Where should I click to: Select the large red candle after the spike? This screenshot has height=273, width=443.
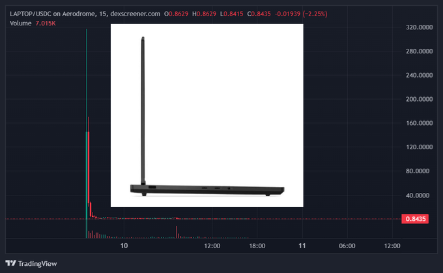pos(89,167)
